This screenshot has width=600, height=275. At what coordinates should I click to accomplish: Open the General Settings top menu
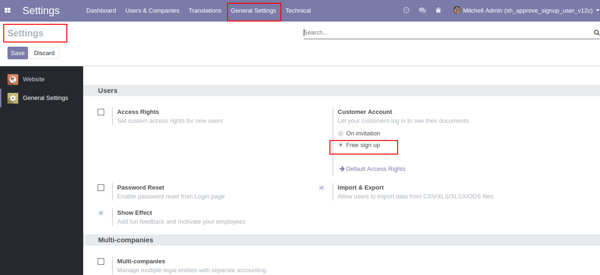pyautogui.click(x=254, y=10)
